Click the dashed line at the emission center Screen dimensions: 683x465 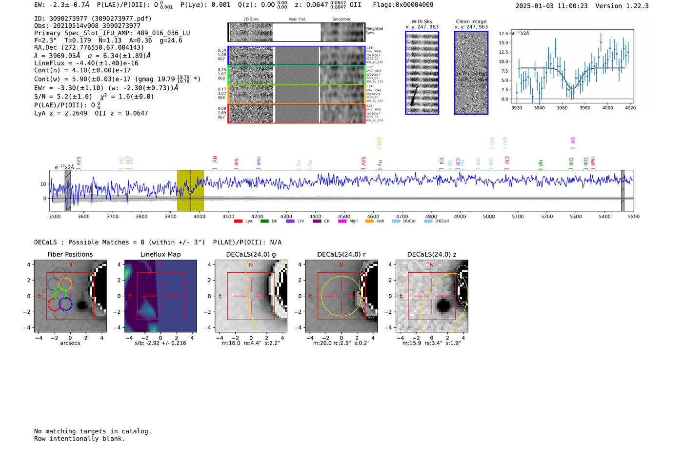click(x=191, y=191)
